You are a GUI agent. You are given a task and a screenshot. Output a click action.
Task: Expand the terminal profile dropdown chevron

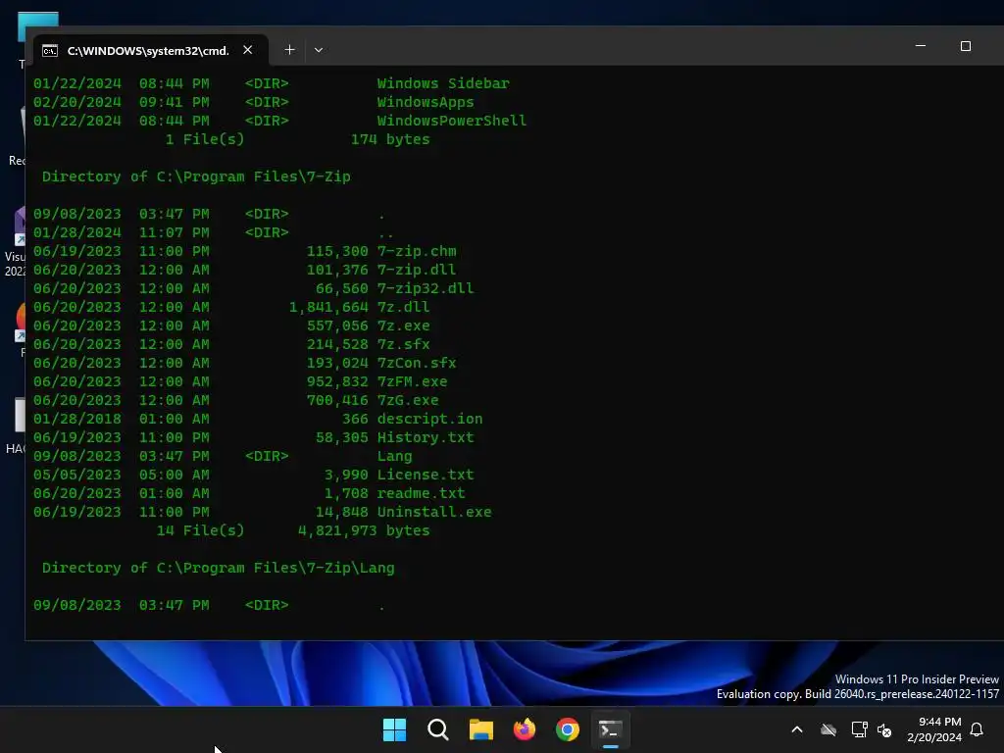319,50
